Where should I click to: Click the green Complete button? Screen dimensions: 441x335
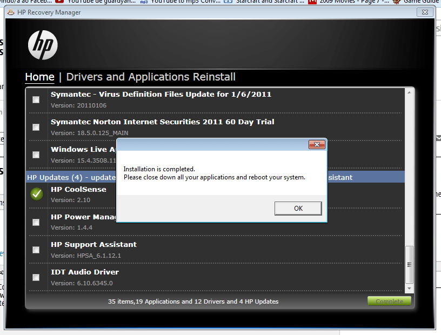click(389, 301)
